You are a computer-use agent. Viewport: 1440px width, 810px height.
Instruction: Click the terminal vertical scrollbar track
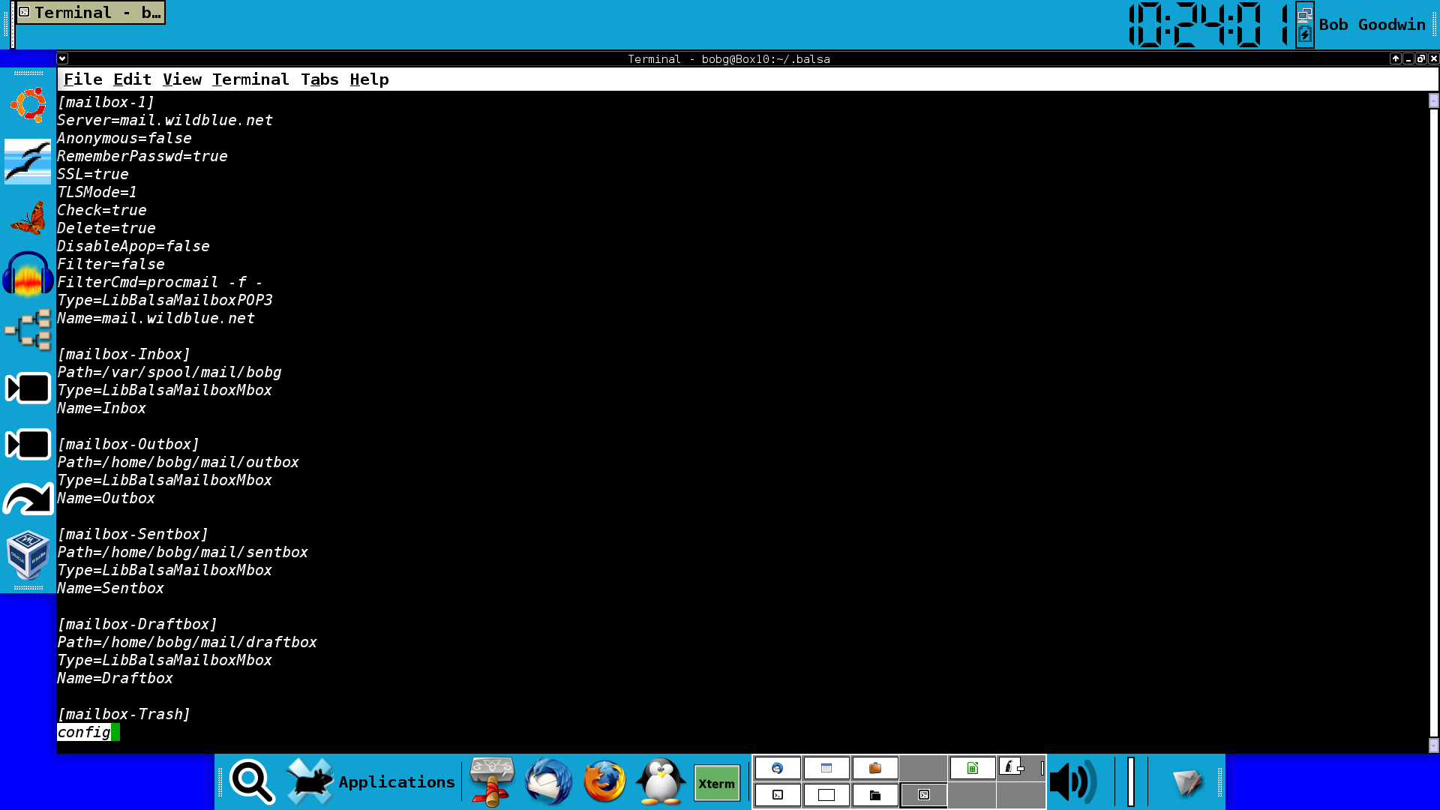[x=1433, y=422]
